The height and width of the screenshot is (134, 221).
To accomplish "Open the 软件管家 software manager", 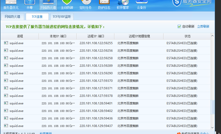I will (123, 5).
